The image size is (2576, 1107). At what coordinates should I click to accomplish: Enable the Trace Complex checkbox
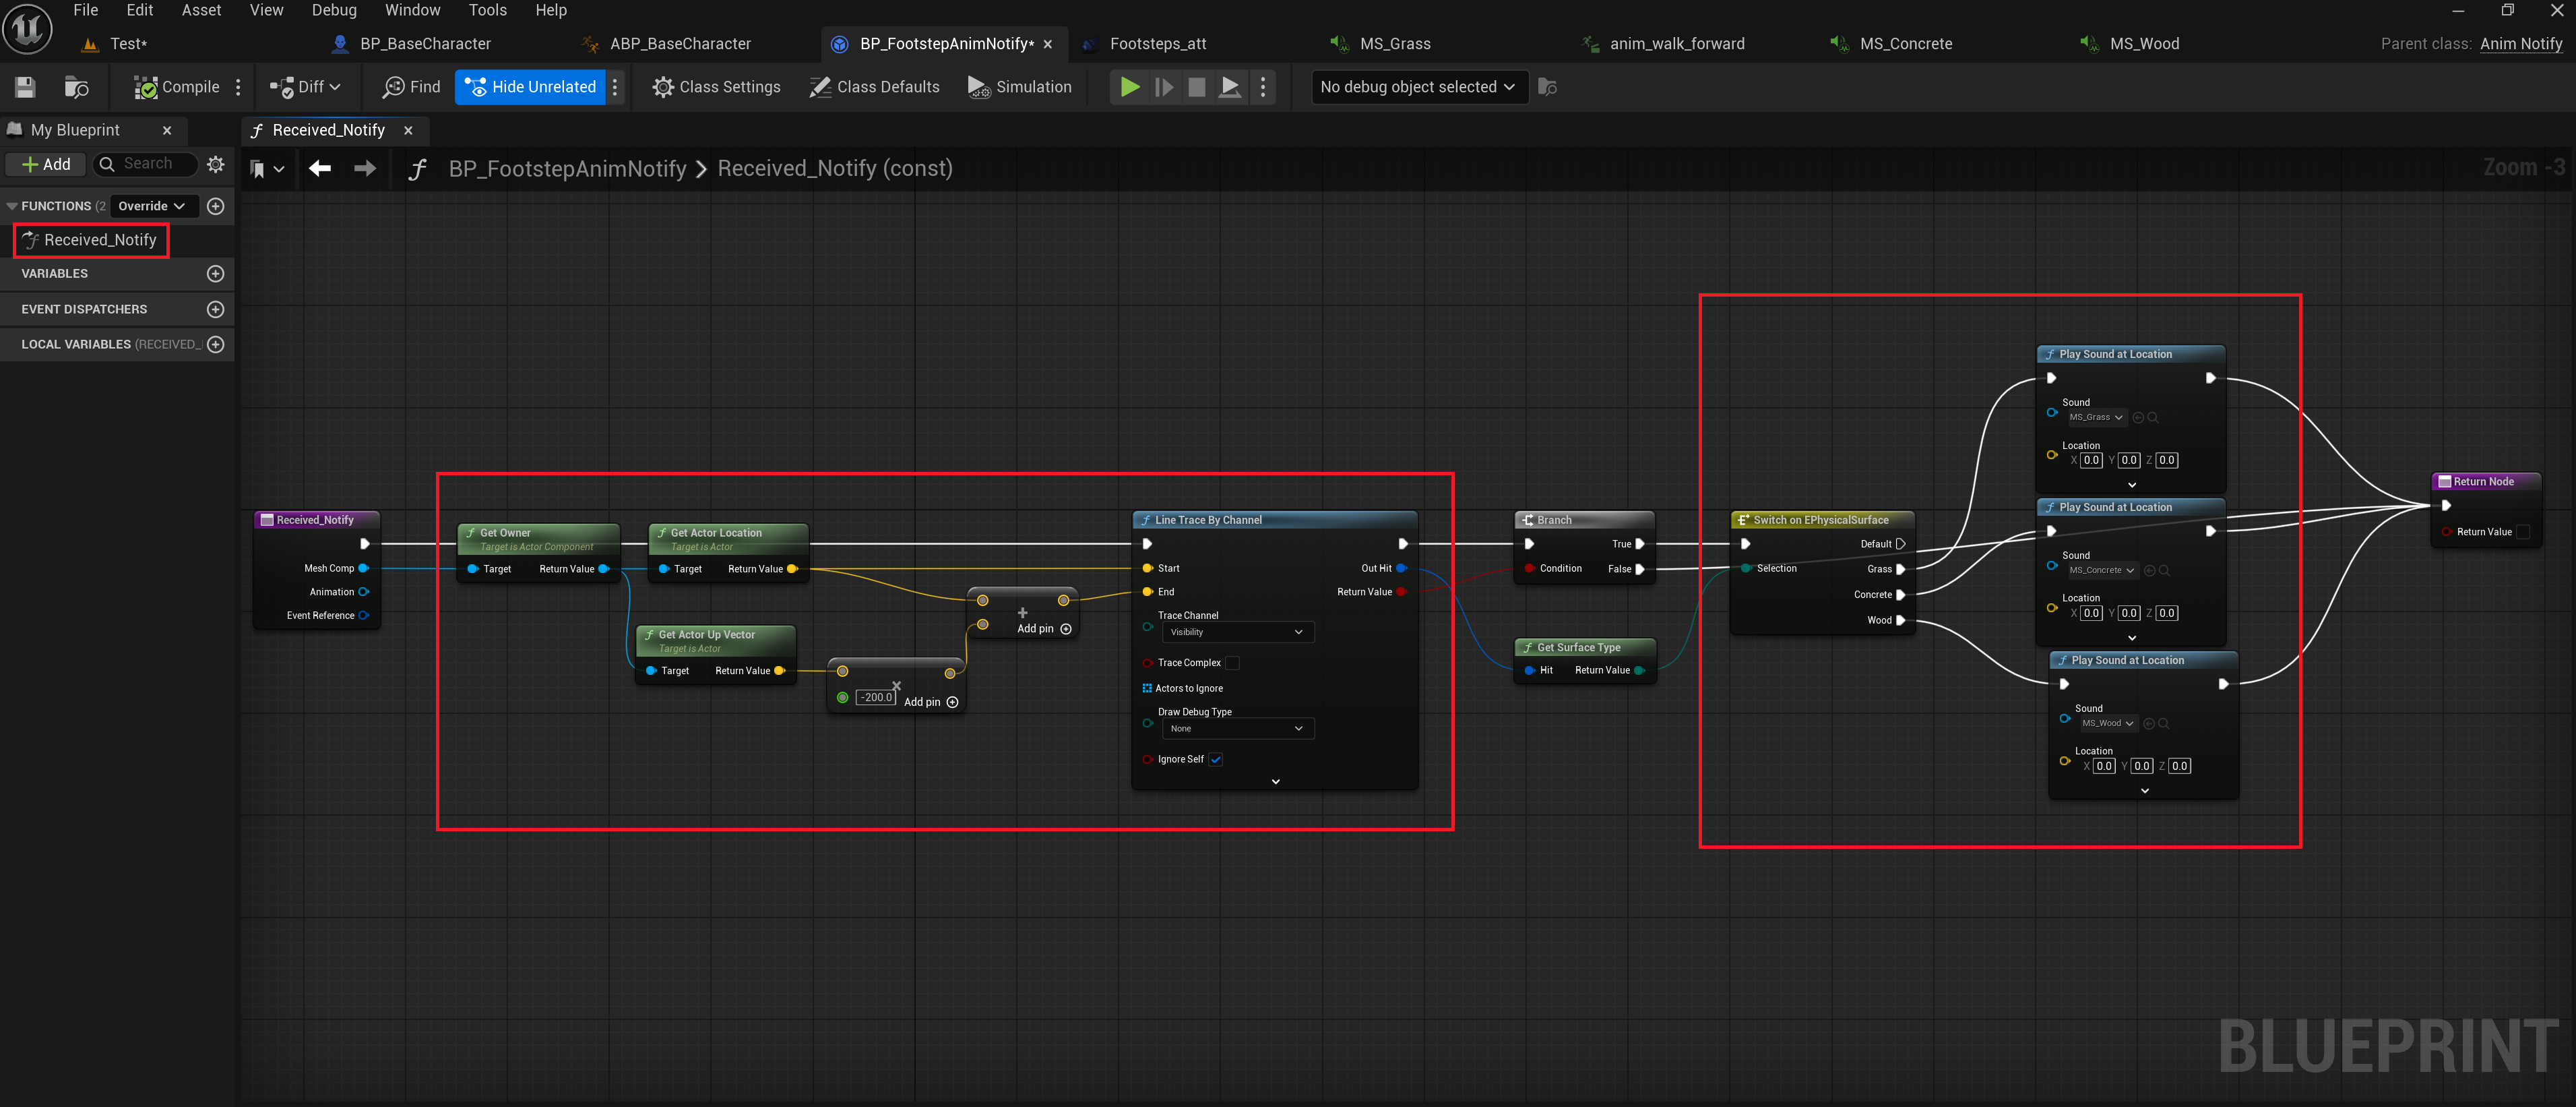pos(1232,663)
